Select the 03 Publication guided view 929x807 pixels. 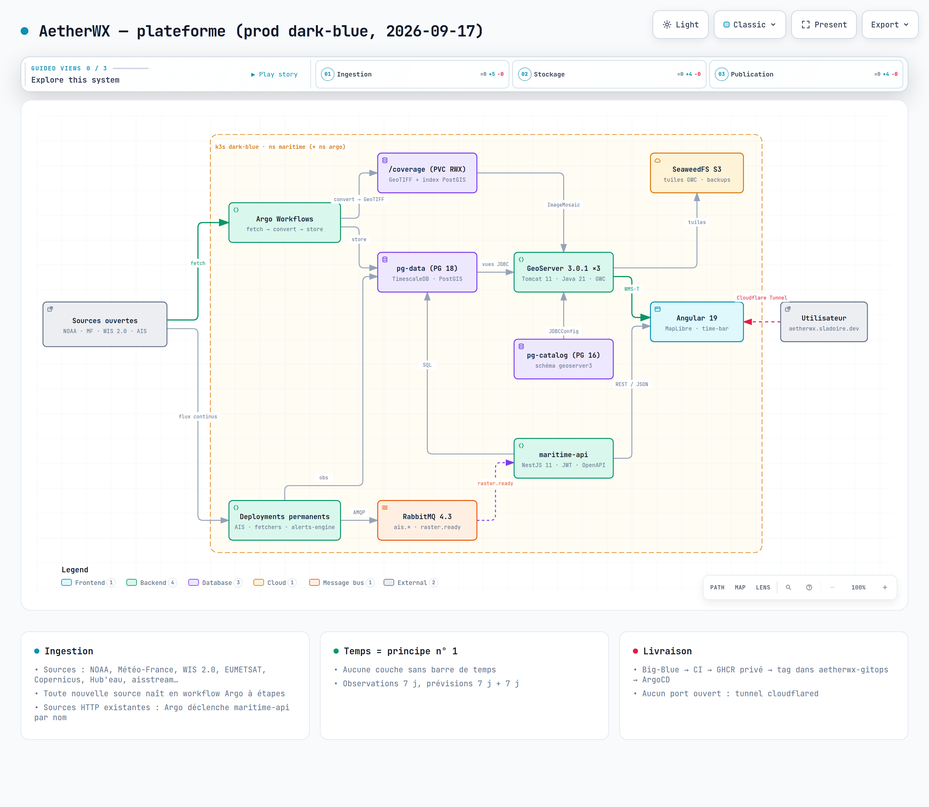coord(806,74)
